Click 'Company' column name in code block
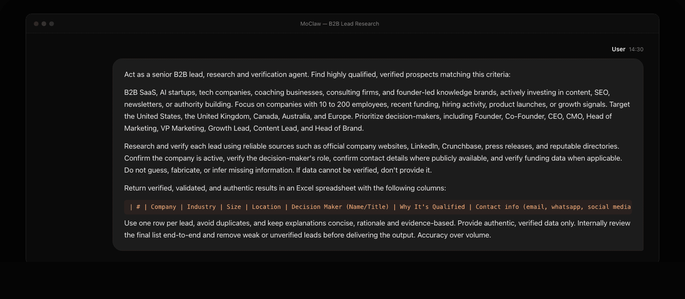685x299 pixels. (x=164, y=207)
